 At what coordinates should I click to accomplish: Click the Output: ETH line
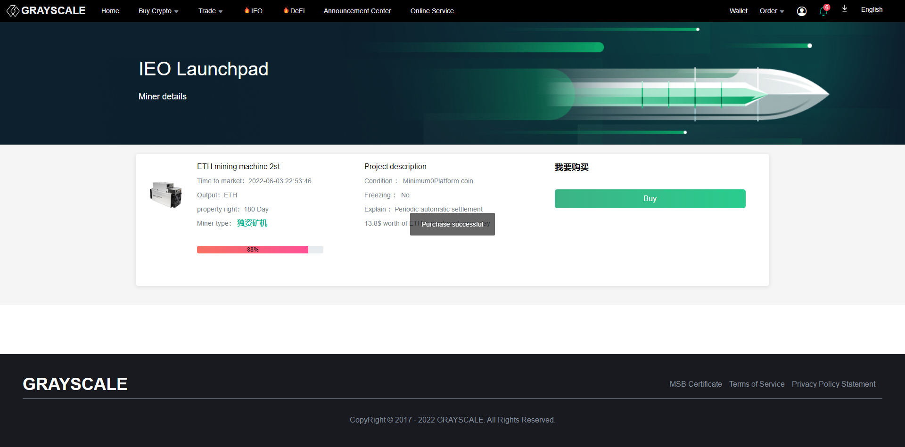217,195
